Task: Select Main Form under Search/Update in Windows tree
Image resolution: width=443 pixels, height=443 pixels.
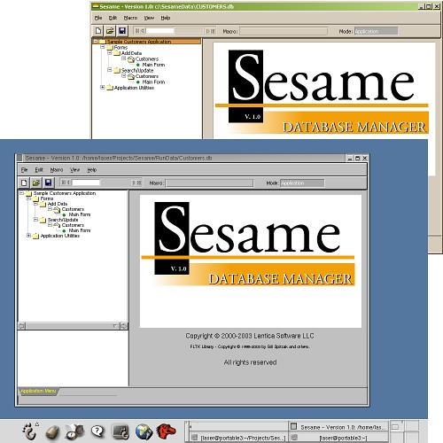Action: click(153, 82)
